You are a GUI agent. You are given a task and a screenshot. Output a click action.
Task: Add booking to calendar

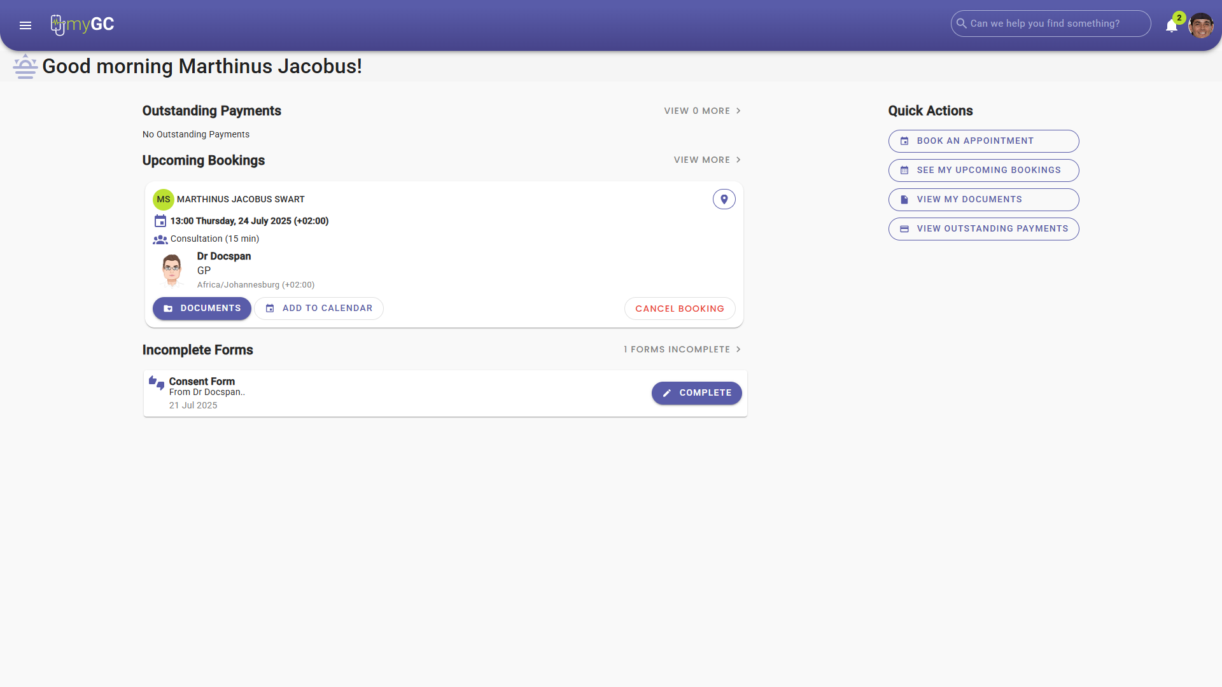[x=319, y=309]
